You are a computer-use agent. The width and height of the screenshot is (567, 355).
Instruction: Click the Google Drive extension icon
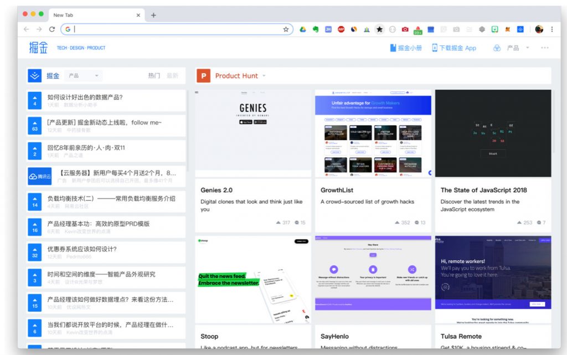[303, 29]
